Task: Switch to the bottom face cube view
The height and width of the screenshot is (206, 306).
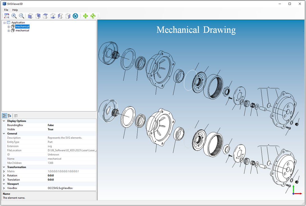Action: (53, 16)
